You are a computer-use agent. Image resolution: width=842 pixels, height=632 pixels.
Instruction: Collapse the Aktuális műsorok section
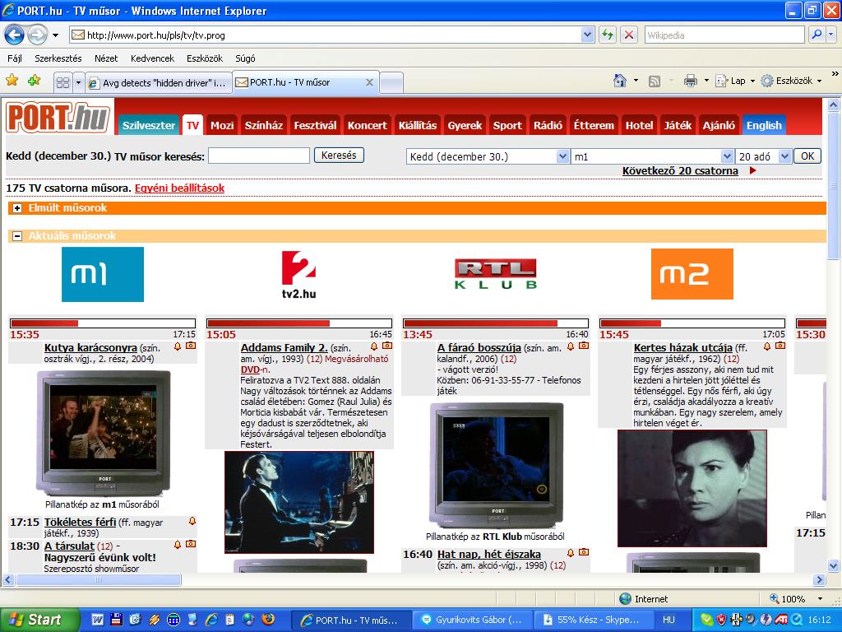[x=17, y=236]
